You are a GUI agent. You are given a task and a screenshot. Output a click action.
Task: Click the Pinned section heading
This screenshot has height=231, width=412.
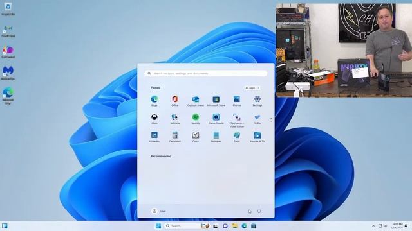coord(155,88)
